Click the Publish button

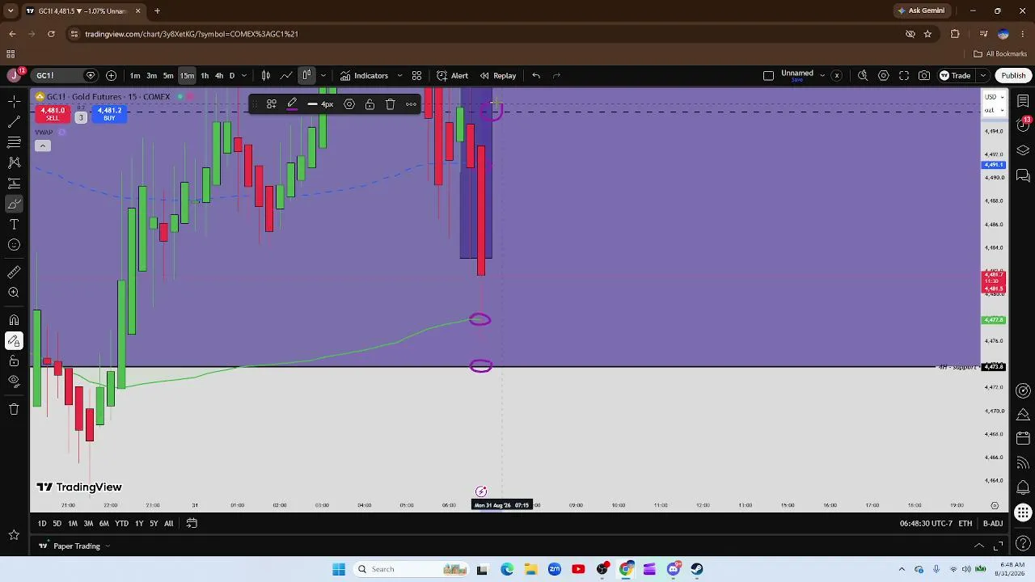pos(1013,75)
